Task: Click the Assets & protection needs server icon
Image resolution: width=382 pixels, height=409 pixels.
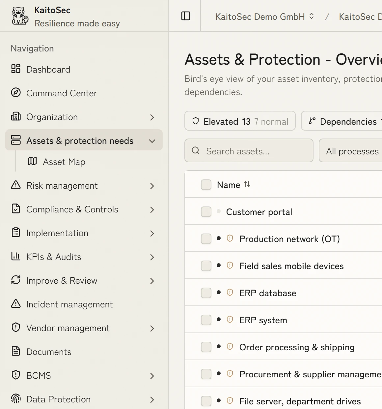Action: tap(16, 140)
